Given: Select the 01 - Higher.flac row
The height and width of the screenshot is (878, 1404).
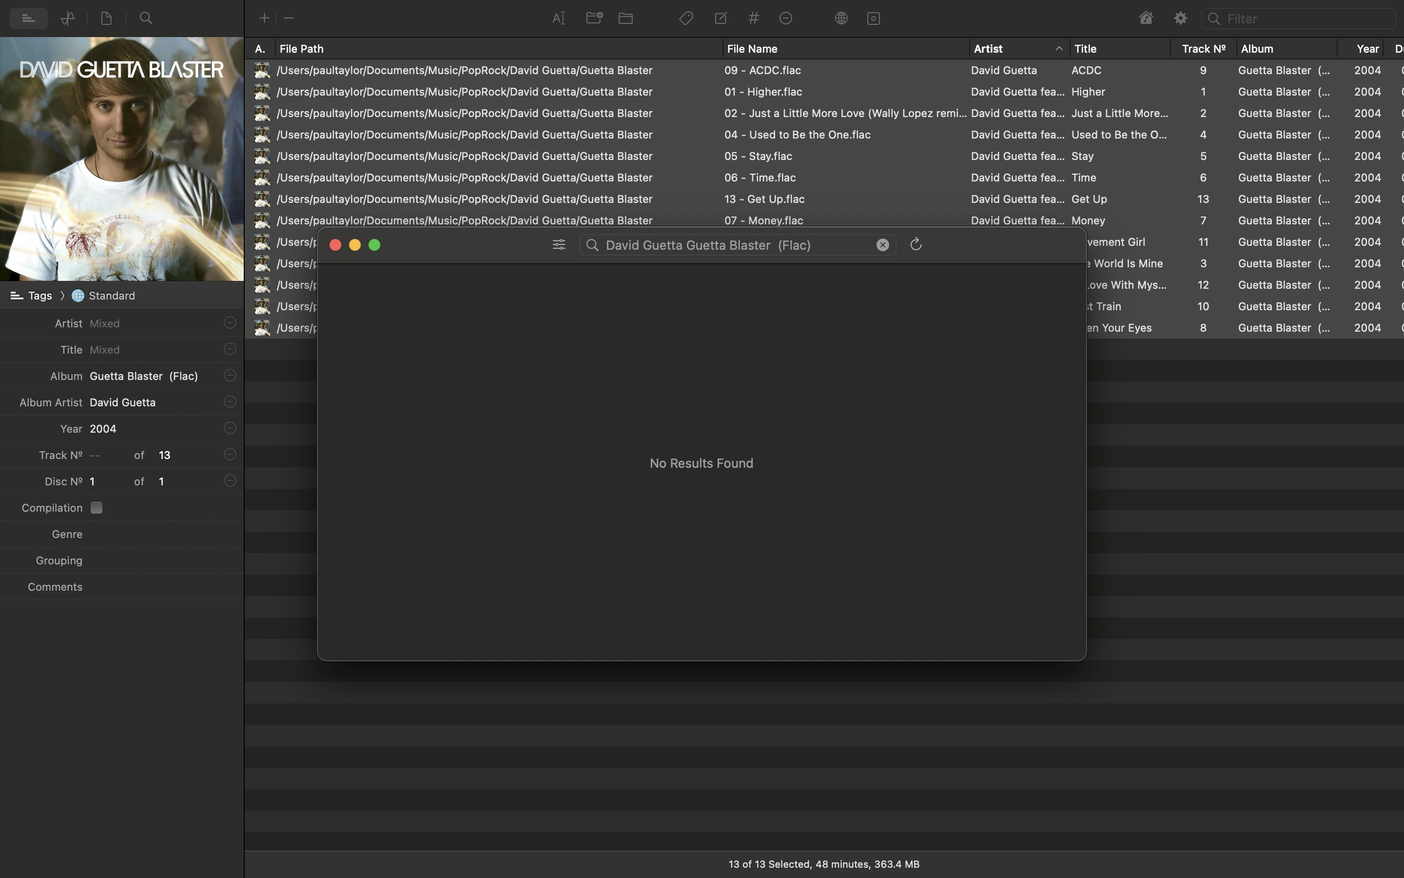Looking at the screenshot, I should pyautogui.click(x=824, y=92).
